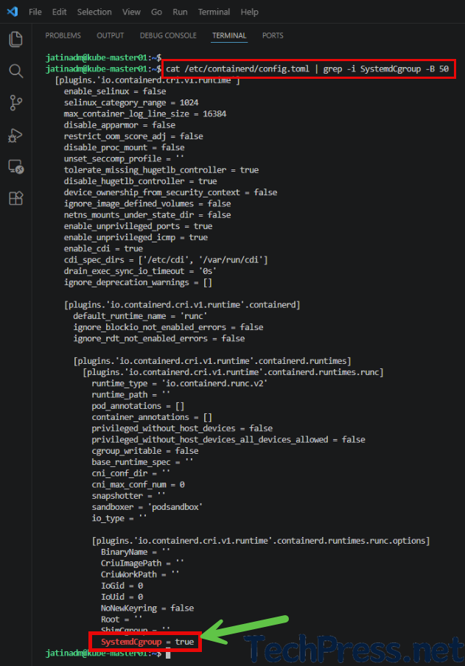Screen dimensions: 465x666
Task: Open the Terminal menu
Action: [214, 12]
